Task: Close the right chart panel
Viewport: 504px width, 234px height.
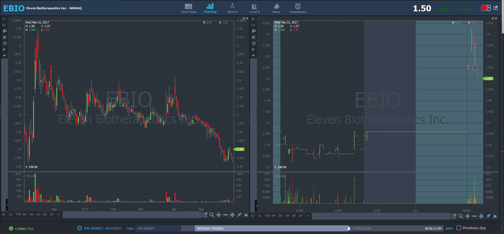Action: coord(496,18)
